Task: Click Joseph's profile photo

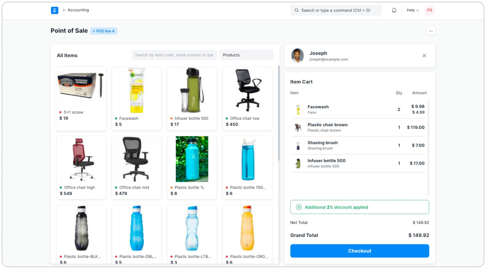Action: [x=298, y=55]
